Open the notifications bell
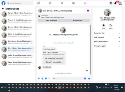125x92 pixels. (x=115, y=3)
